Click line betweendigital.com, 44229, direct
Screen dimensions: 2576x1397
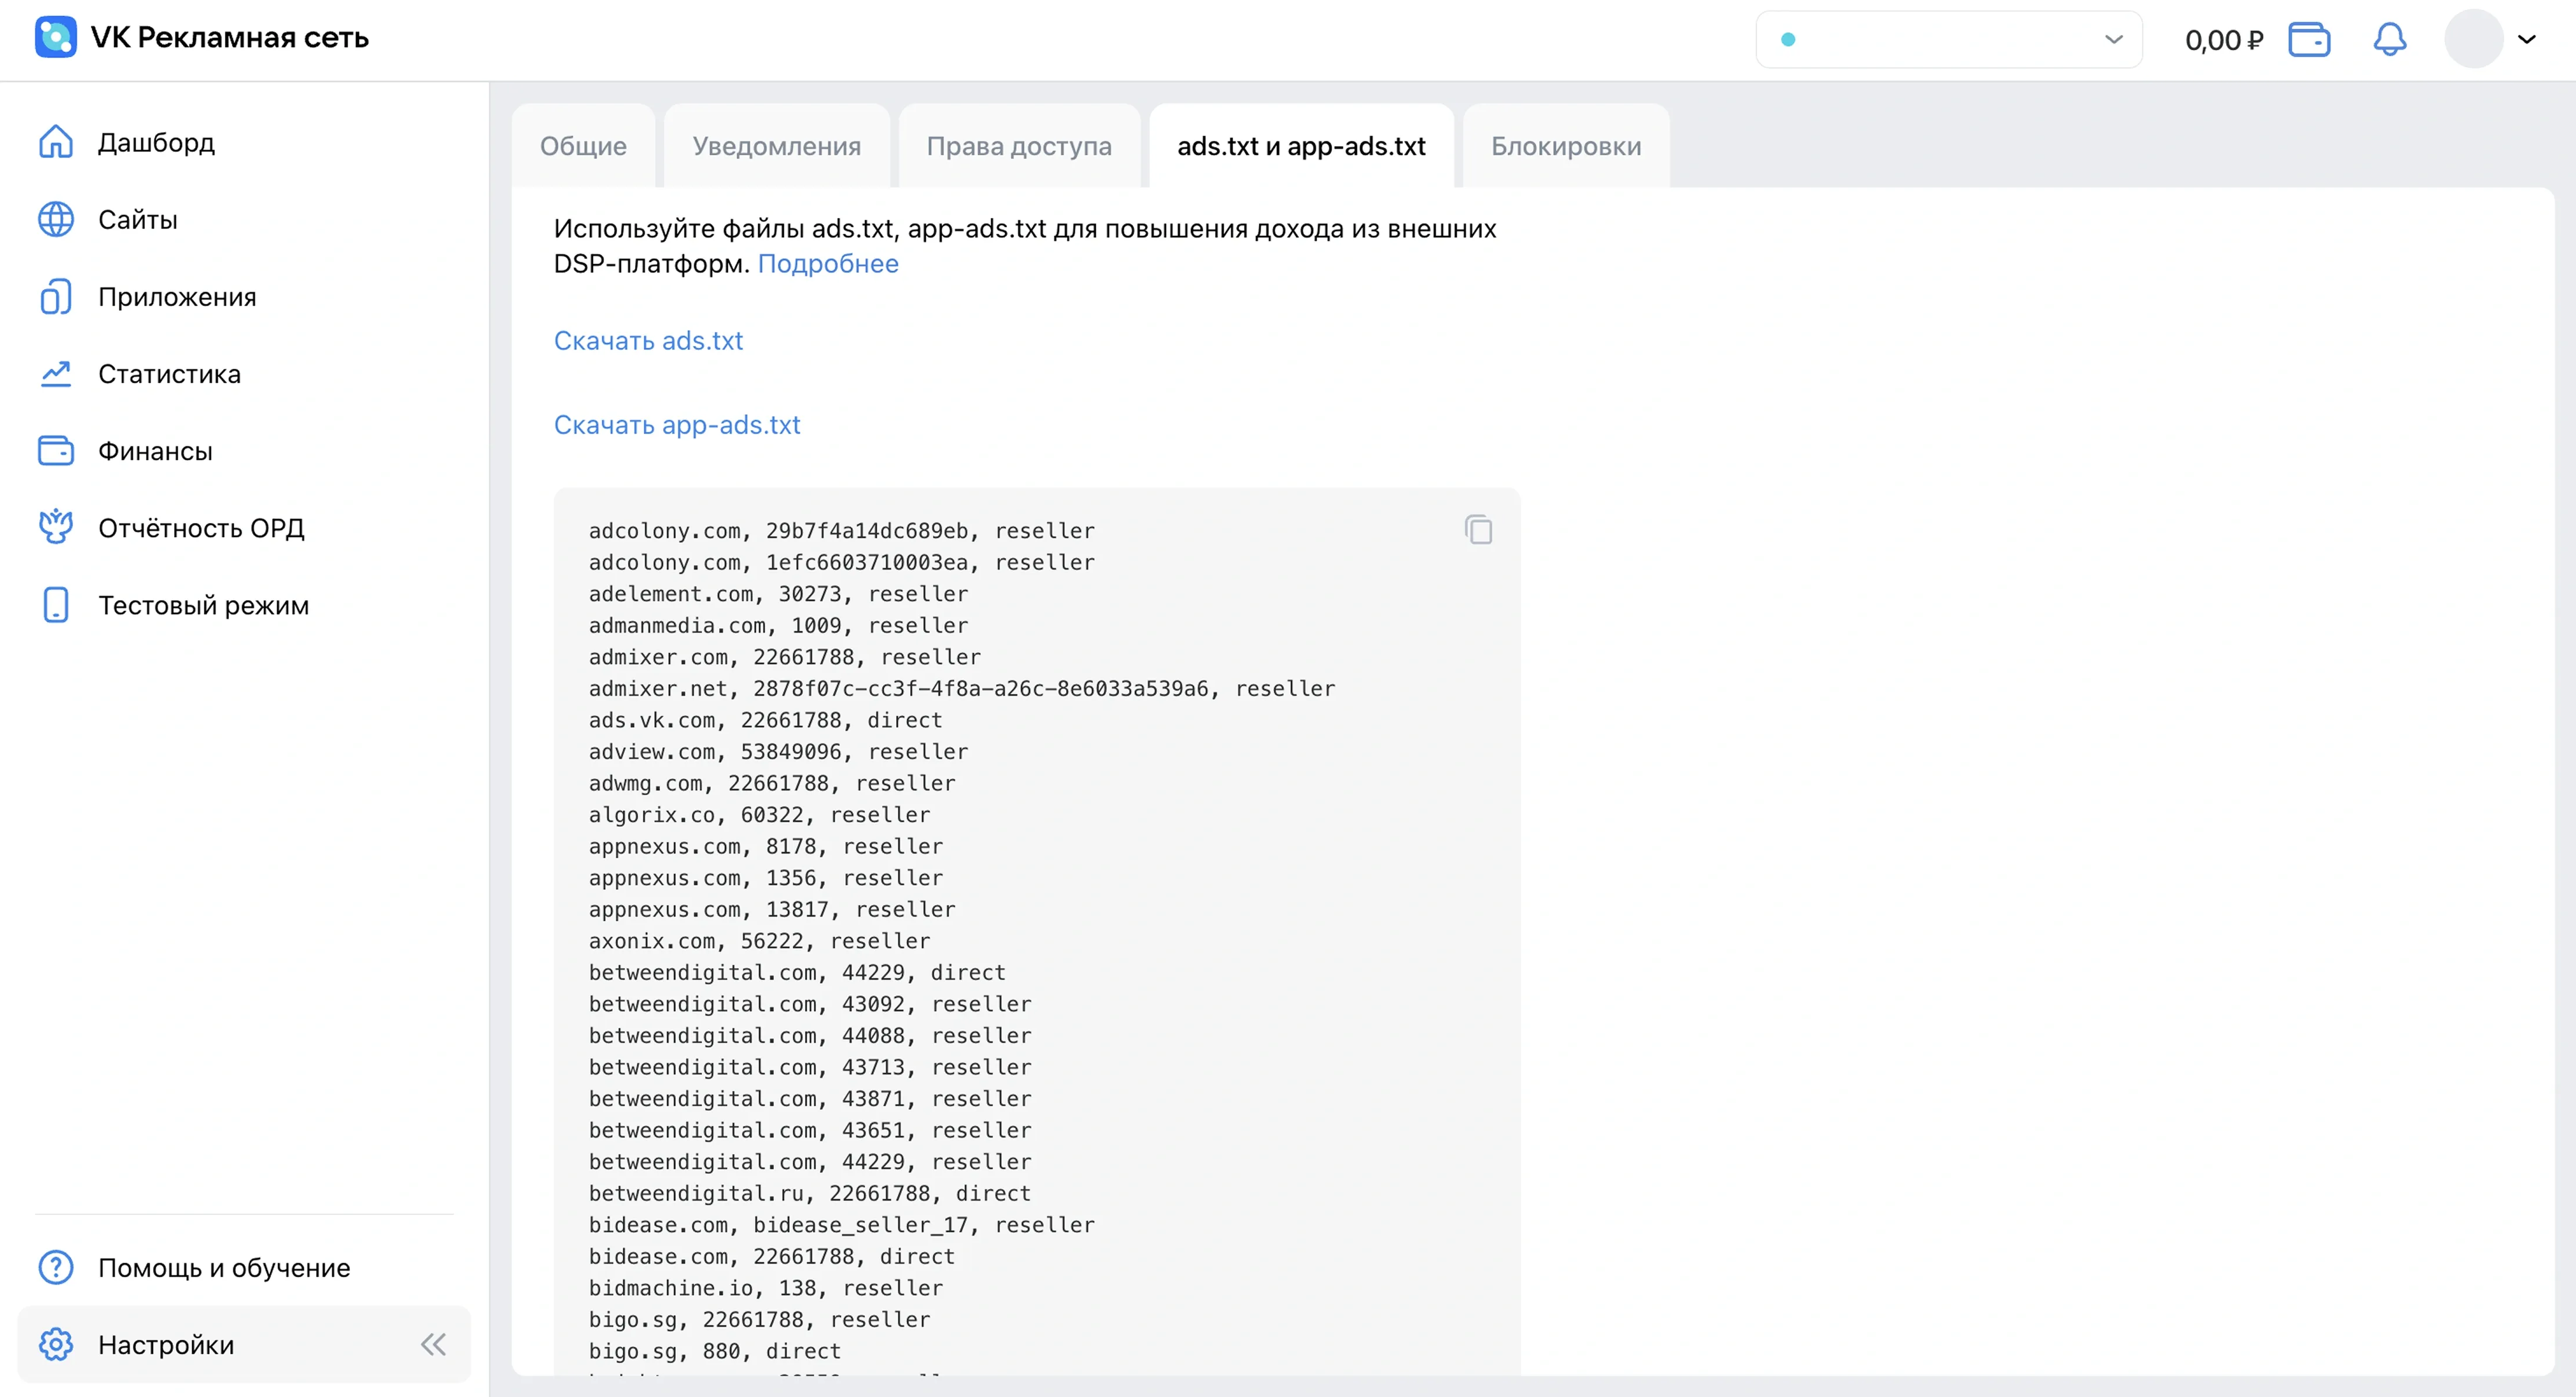(797, 973)
